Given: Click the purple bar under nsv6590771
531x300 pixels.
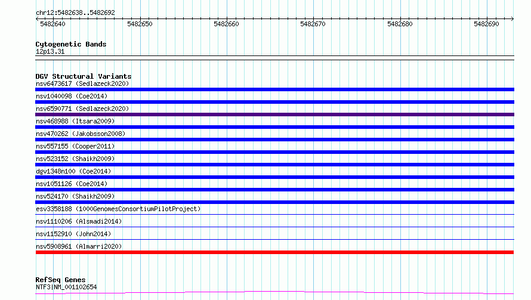Looking at the screenshot, I should (274, 115).
